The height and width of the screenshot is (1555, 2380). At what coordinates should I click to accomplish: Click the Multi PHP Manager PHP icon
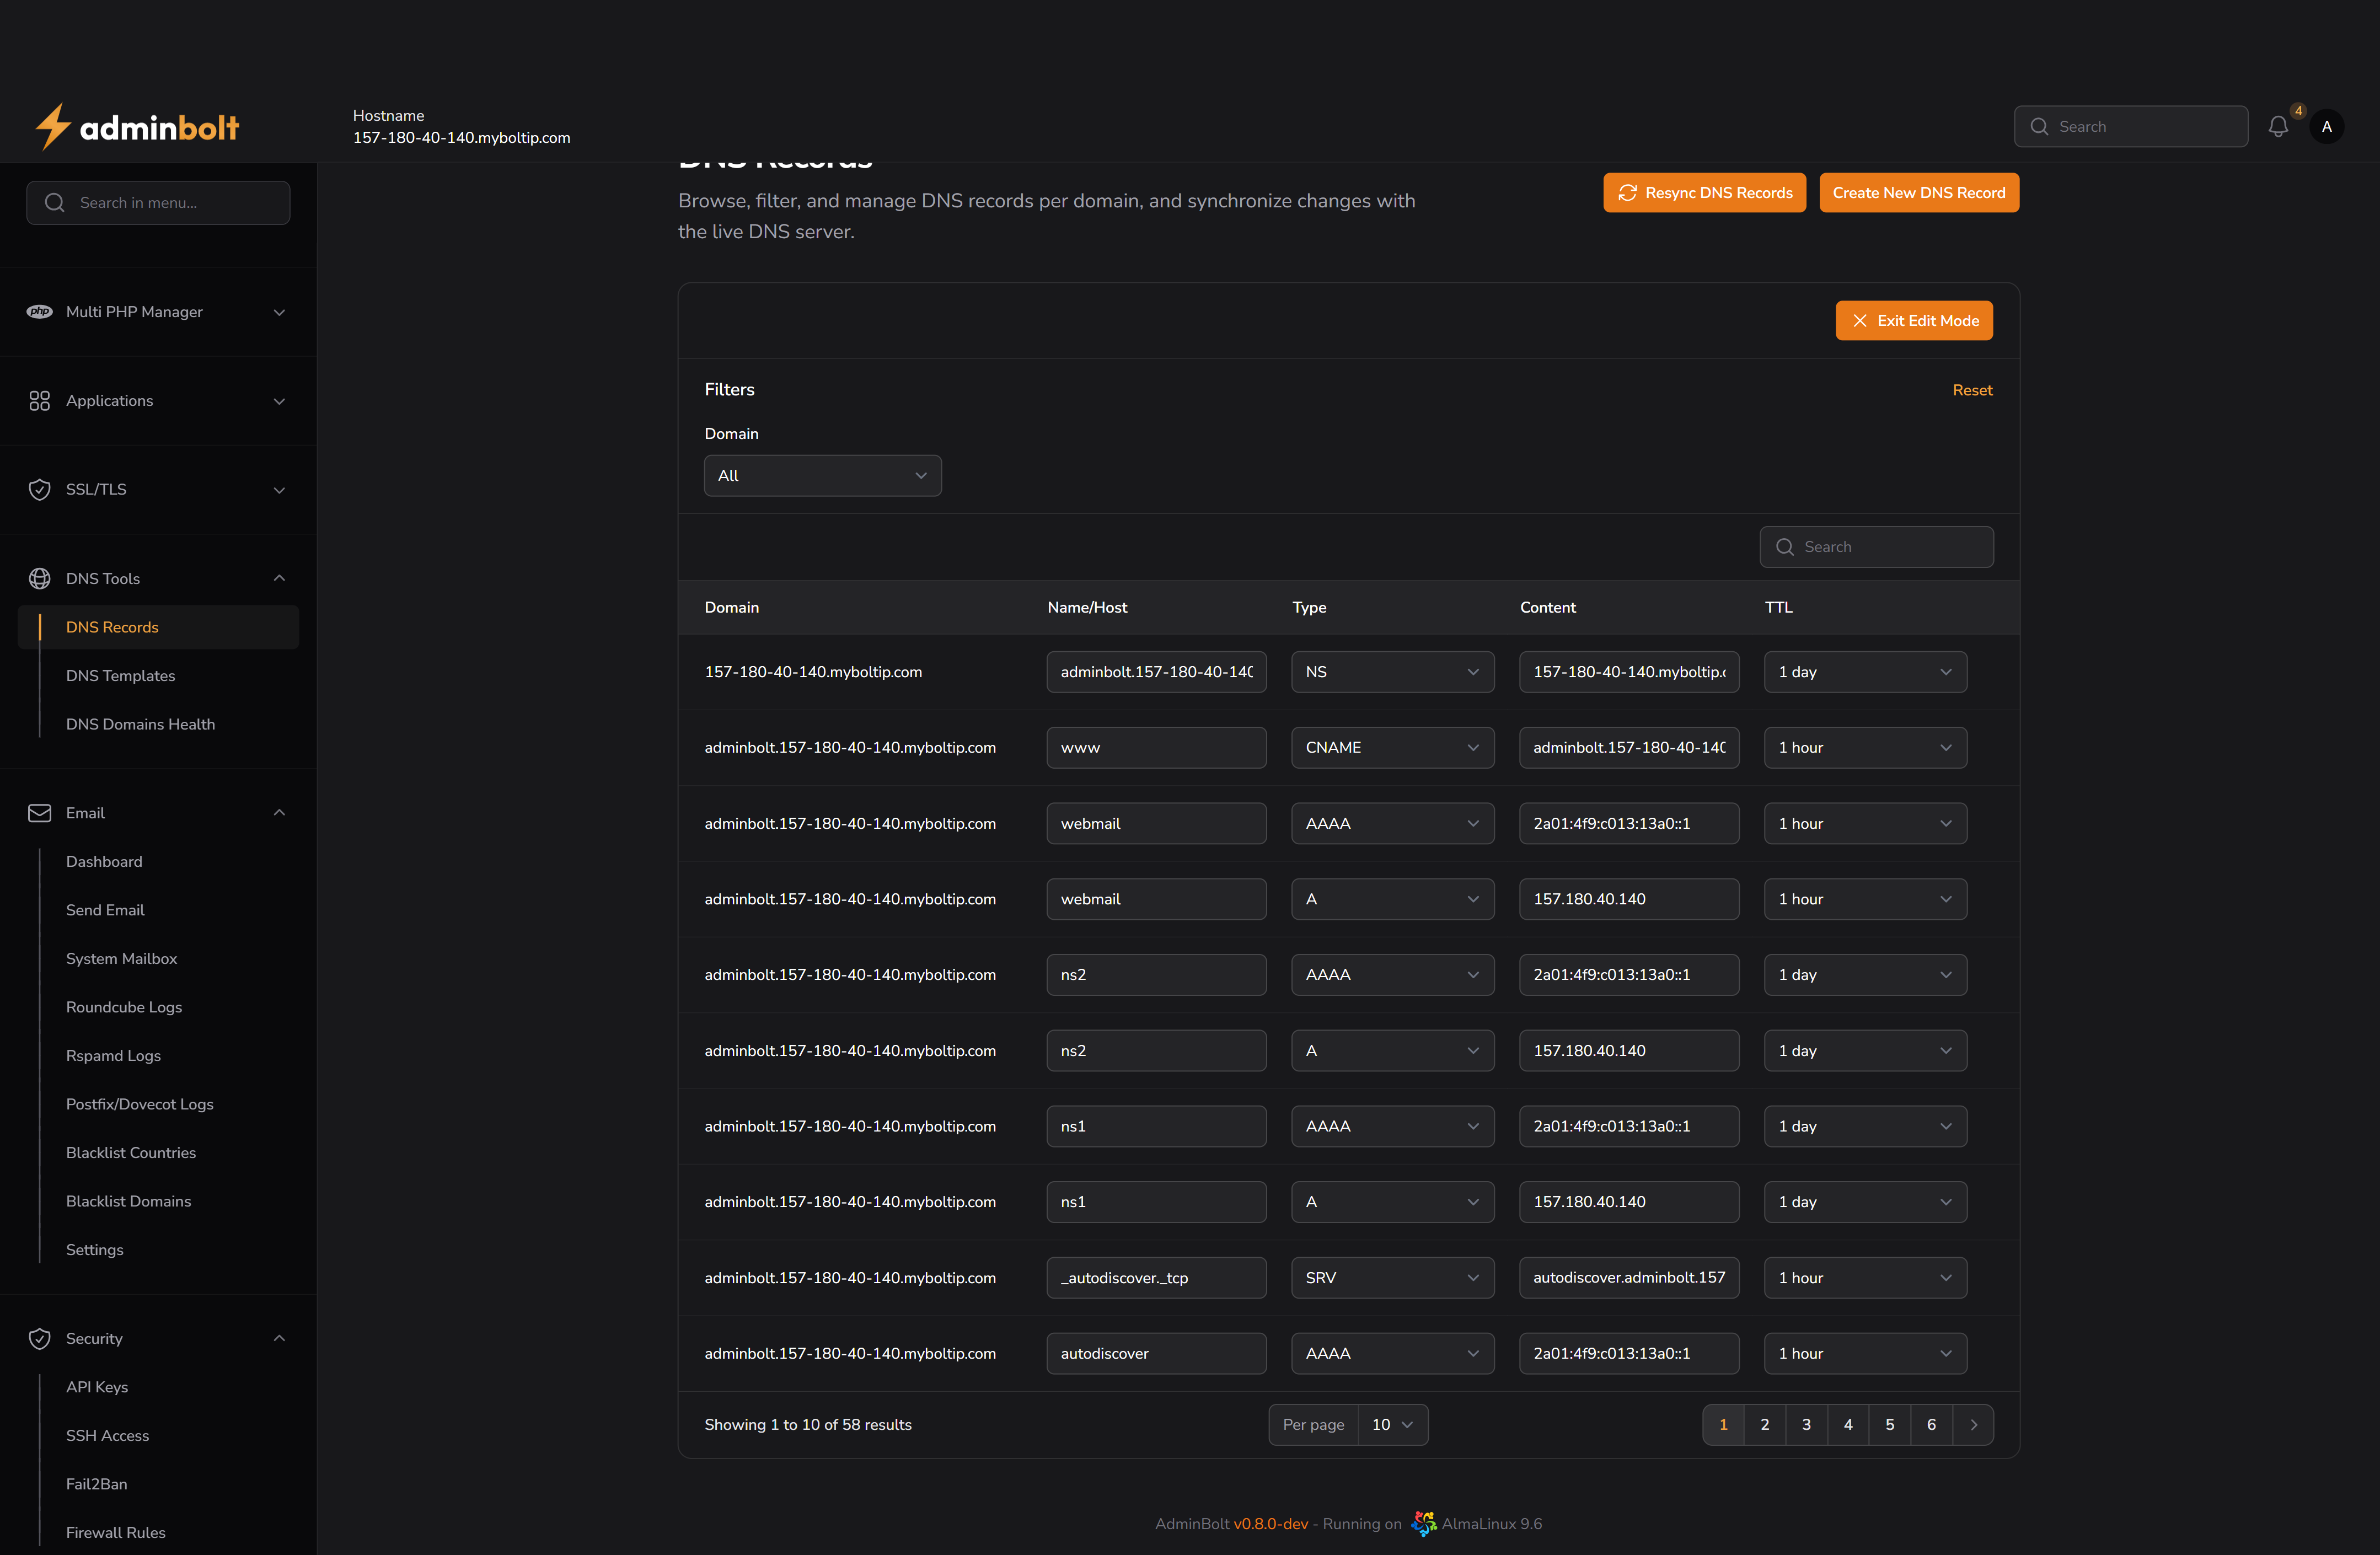coord(40,312)
